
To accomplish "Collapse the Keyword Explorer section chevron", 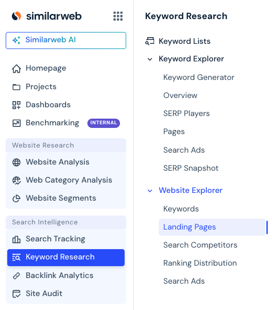I will coord(150,59).
